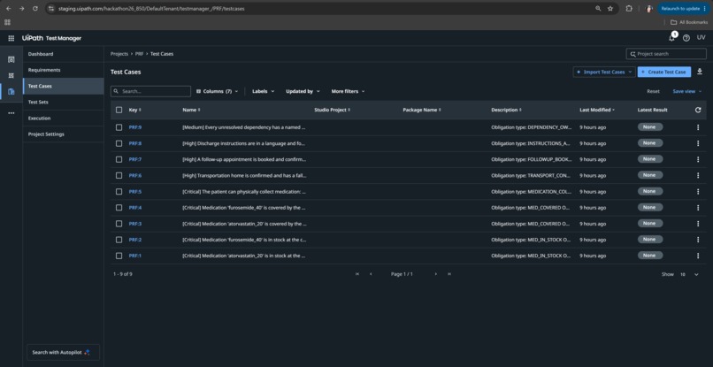This screenshot has height=367, width=713.
Task: Open the Updated by filter dropdown
Action: pos(303,91)
